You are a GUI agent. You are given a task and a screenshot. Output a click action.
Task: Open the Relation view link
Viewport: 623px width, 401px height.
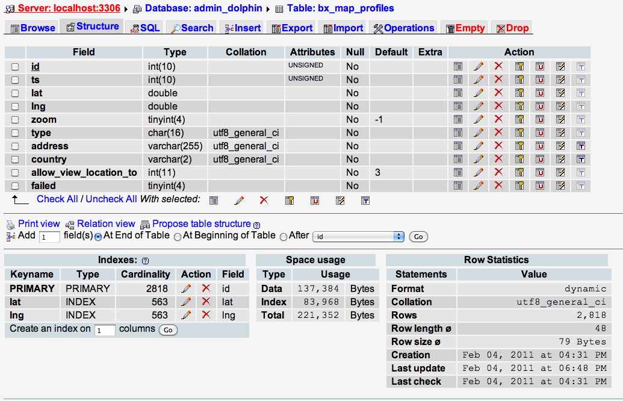(106, 224)
